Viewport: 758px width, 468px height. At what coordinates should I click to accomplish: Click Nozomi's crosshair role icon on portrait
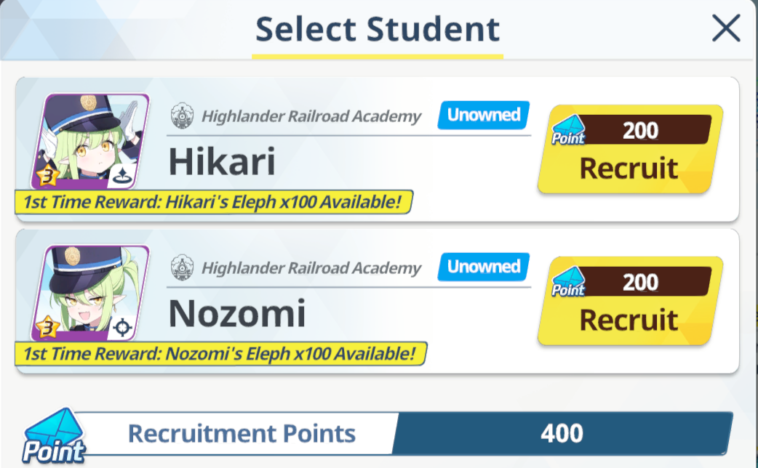[121, 328]
